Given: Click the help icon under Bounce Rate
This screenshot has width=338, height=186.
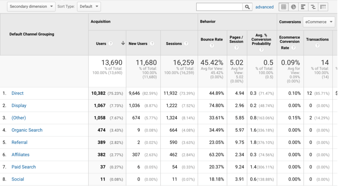Looking at the screenshot, I should [x=212, y=46].
